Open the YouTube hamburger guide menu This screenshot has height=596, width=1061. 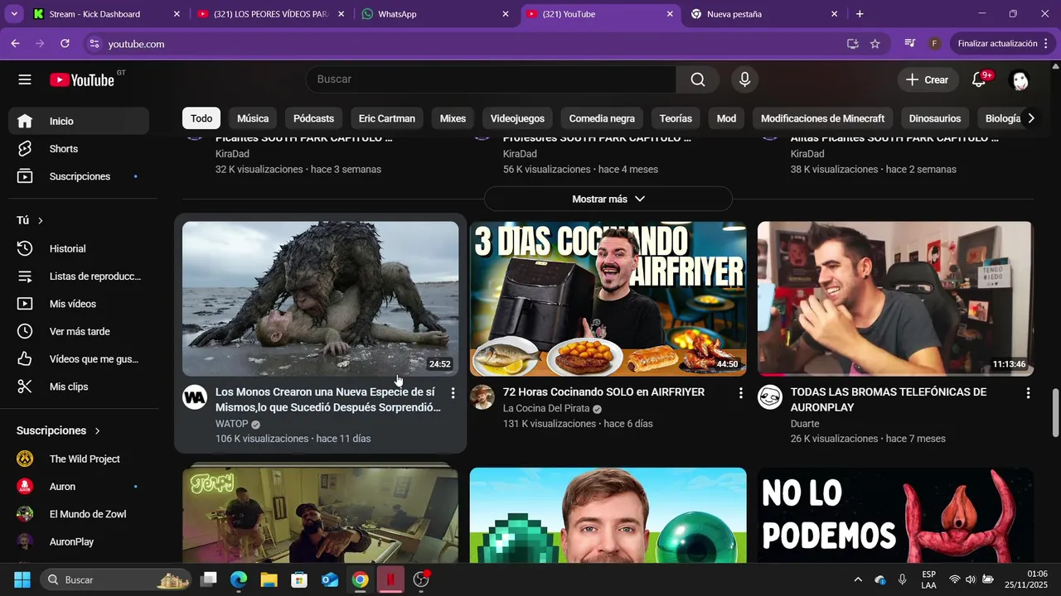click(x=25, y=79)
